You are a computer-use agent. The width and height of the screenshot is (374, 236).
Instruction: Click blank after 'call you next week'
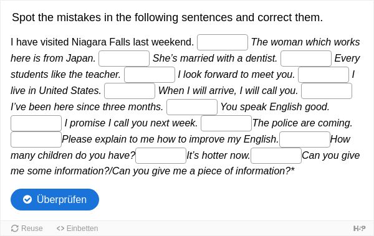[x=226, y=123]
